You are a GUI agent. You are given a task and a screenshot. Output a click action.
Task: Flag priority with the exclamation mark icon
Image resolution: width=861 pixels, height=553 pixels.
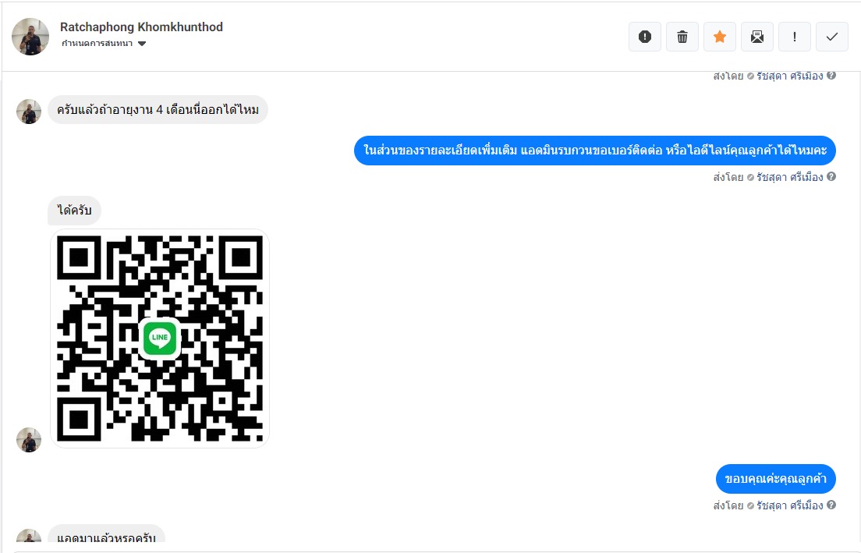click(795, 37)
